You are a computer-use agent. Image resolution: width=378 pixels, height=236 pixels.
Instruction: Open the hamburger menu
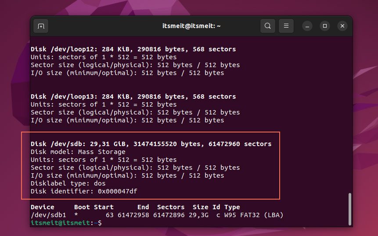click(286, 26)
